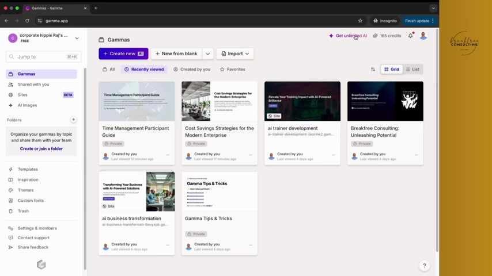The image size is (492, 276).
Task: Open the New from blank dropdown arrow
Action: point(208,54)
